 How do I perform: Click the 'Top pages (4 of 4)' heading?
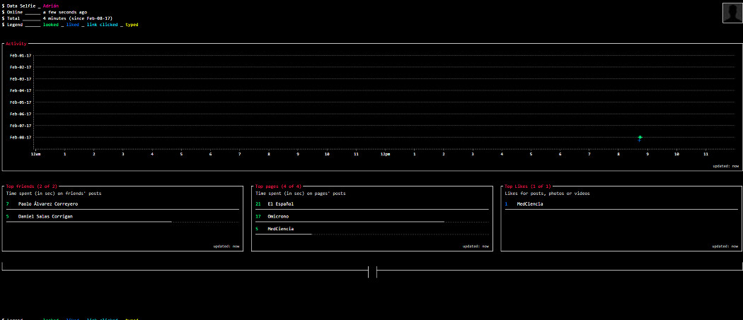click(x=278, y=186)
